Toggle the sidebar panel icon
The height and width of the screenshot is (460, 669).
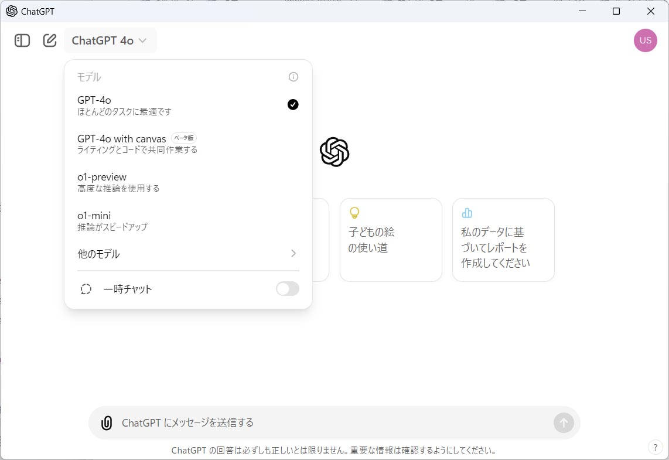coord(22,40)
